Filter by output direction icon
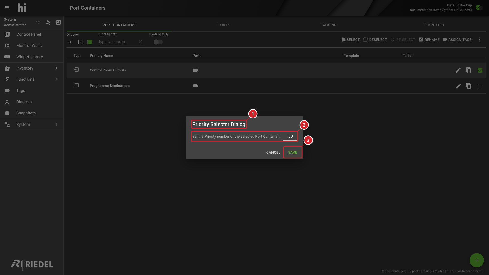Screen dimensions: 489x275 [81, 42]
